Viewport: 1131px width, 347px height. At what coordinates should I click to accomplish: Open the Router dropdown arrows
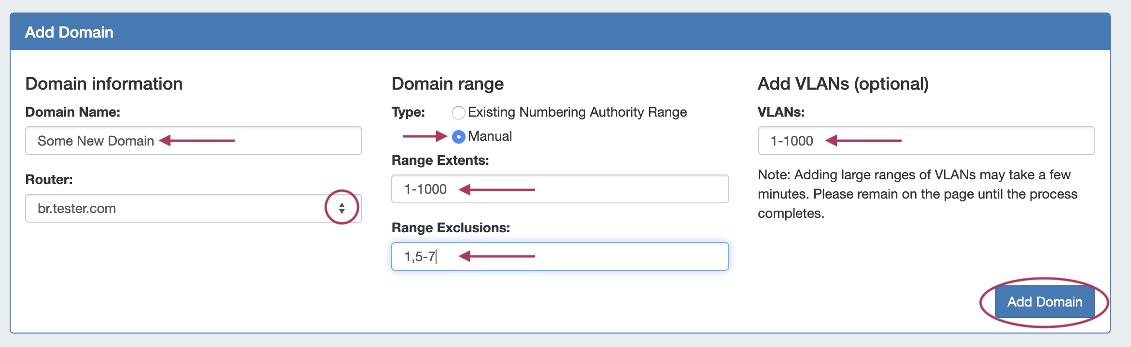point(342,208)
